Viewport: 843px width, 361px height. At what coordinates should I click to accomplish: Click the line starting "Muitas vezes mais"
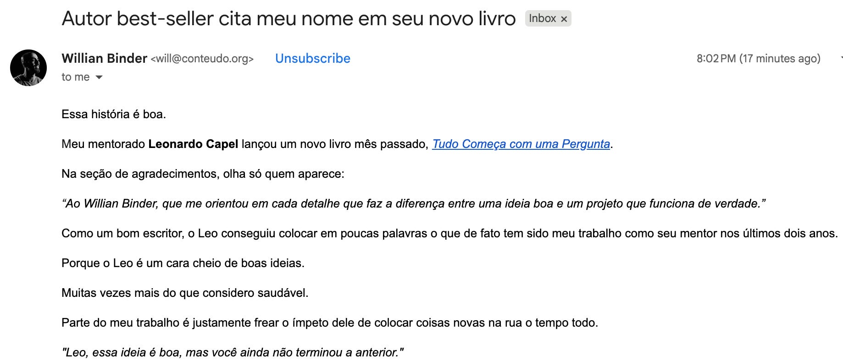185,293
